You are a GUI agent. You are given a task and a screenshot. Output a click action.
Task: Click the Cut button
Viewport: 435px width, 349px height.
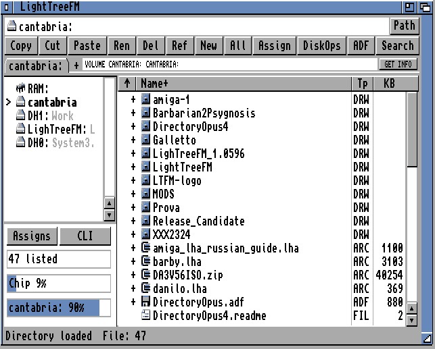coord(53,46)
